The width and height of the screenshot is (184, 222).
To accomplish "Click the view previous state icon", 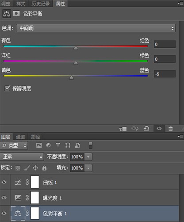I will tap(135, 129).
